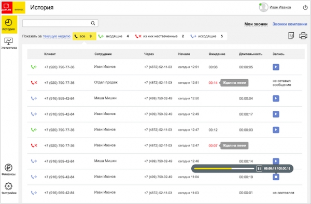Seek within the audio player progress bar
The image size is (311, 204).
(x=224, y=169)
